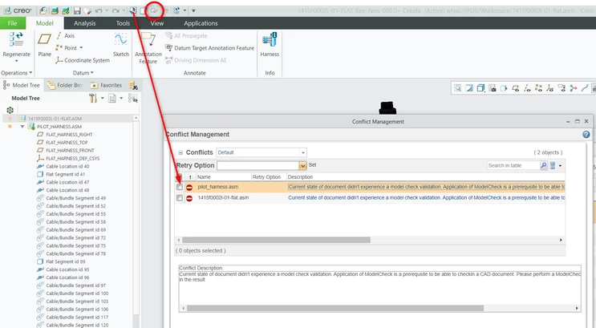Open display style cube icon
Screen dimensions: 596x328
tap(480, 88)
